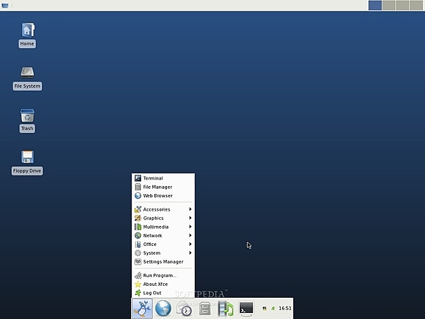Select Terminal from the applications menu
This screenshot has height=319, width=425.
(x=163, y=178)
